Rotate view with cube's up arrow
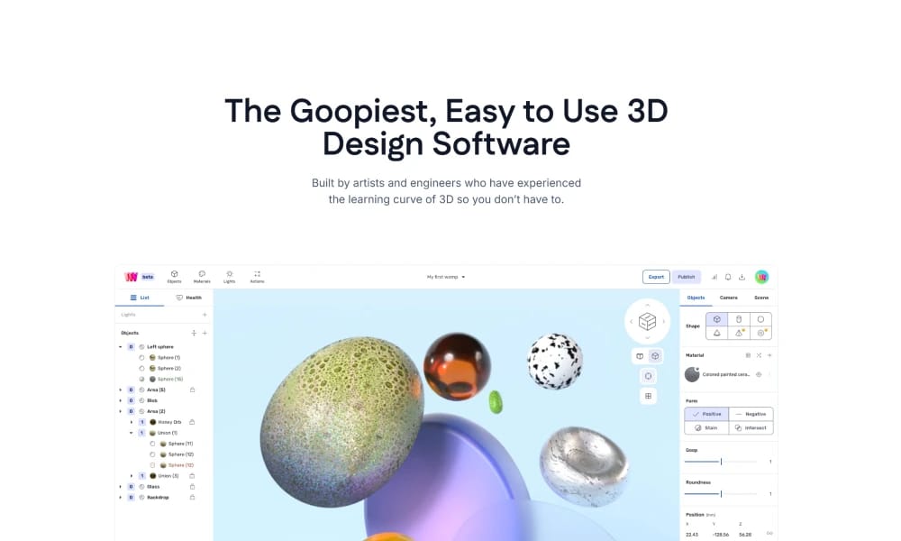The width and height of the screenshot is (901, 541). (648, 306)
